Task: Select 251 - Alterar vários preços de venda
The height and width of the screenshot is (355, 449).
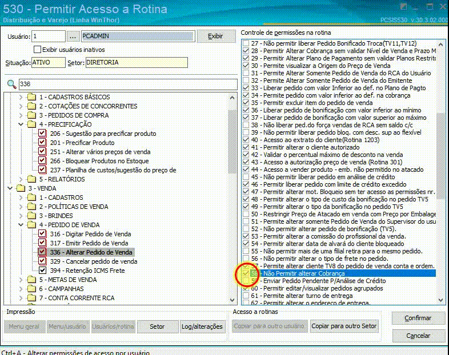Action: point(100,152)
